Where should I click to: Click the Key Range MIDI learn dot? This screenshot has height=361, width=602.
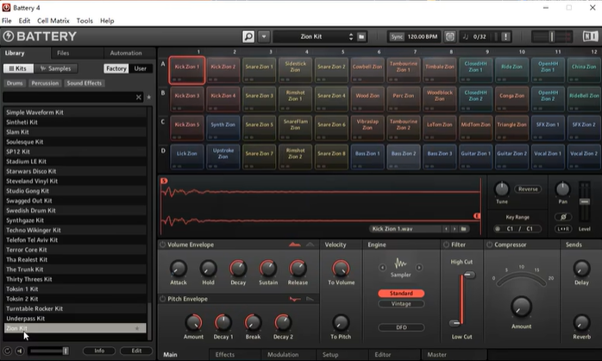pyautogui.click(x=498, y=229)
